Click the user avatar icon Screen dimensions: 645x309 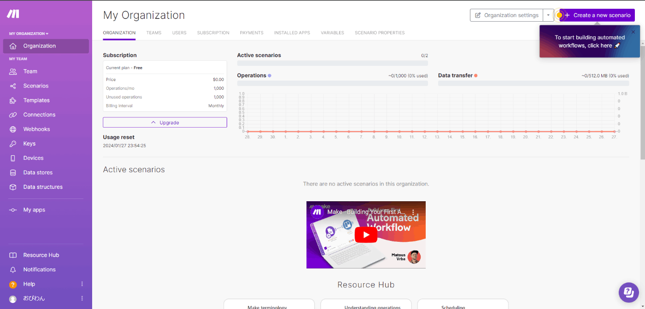(13, 299)
